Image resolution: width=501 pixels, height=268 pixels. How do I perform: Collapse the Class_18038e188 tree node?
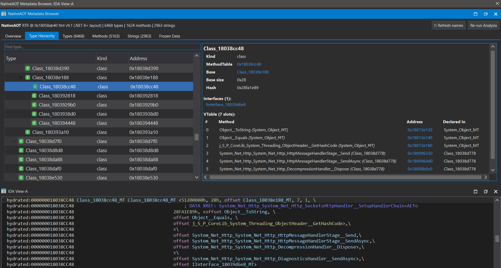point(21,78)
